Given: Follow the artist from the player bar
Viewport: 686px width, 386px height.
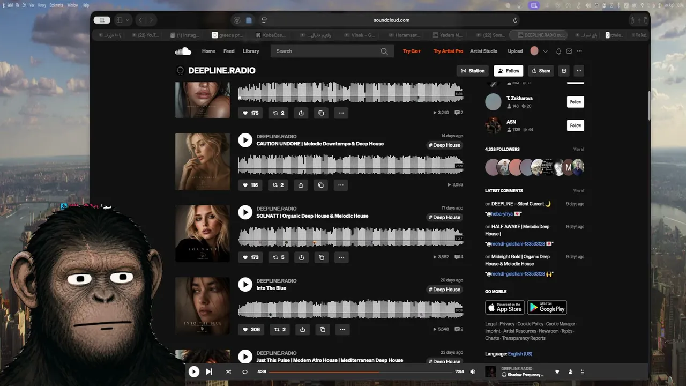Looking at the screenshot, I should pos(570,372).
